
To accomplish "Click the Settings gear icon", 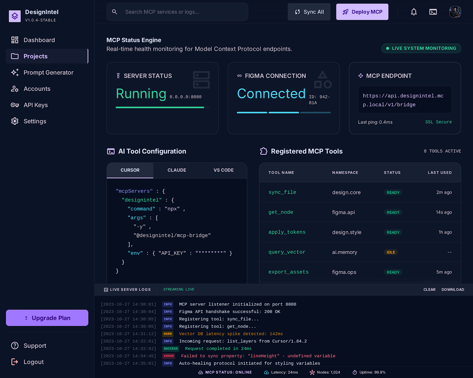I will tap(15, 121).
